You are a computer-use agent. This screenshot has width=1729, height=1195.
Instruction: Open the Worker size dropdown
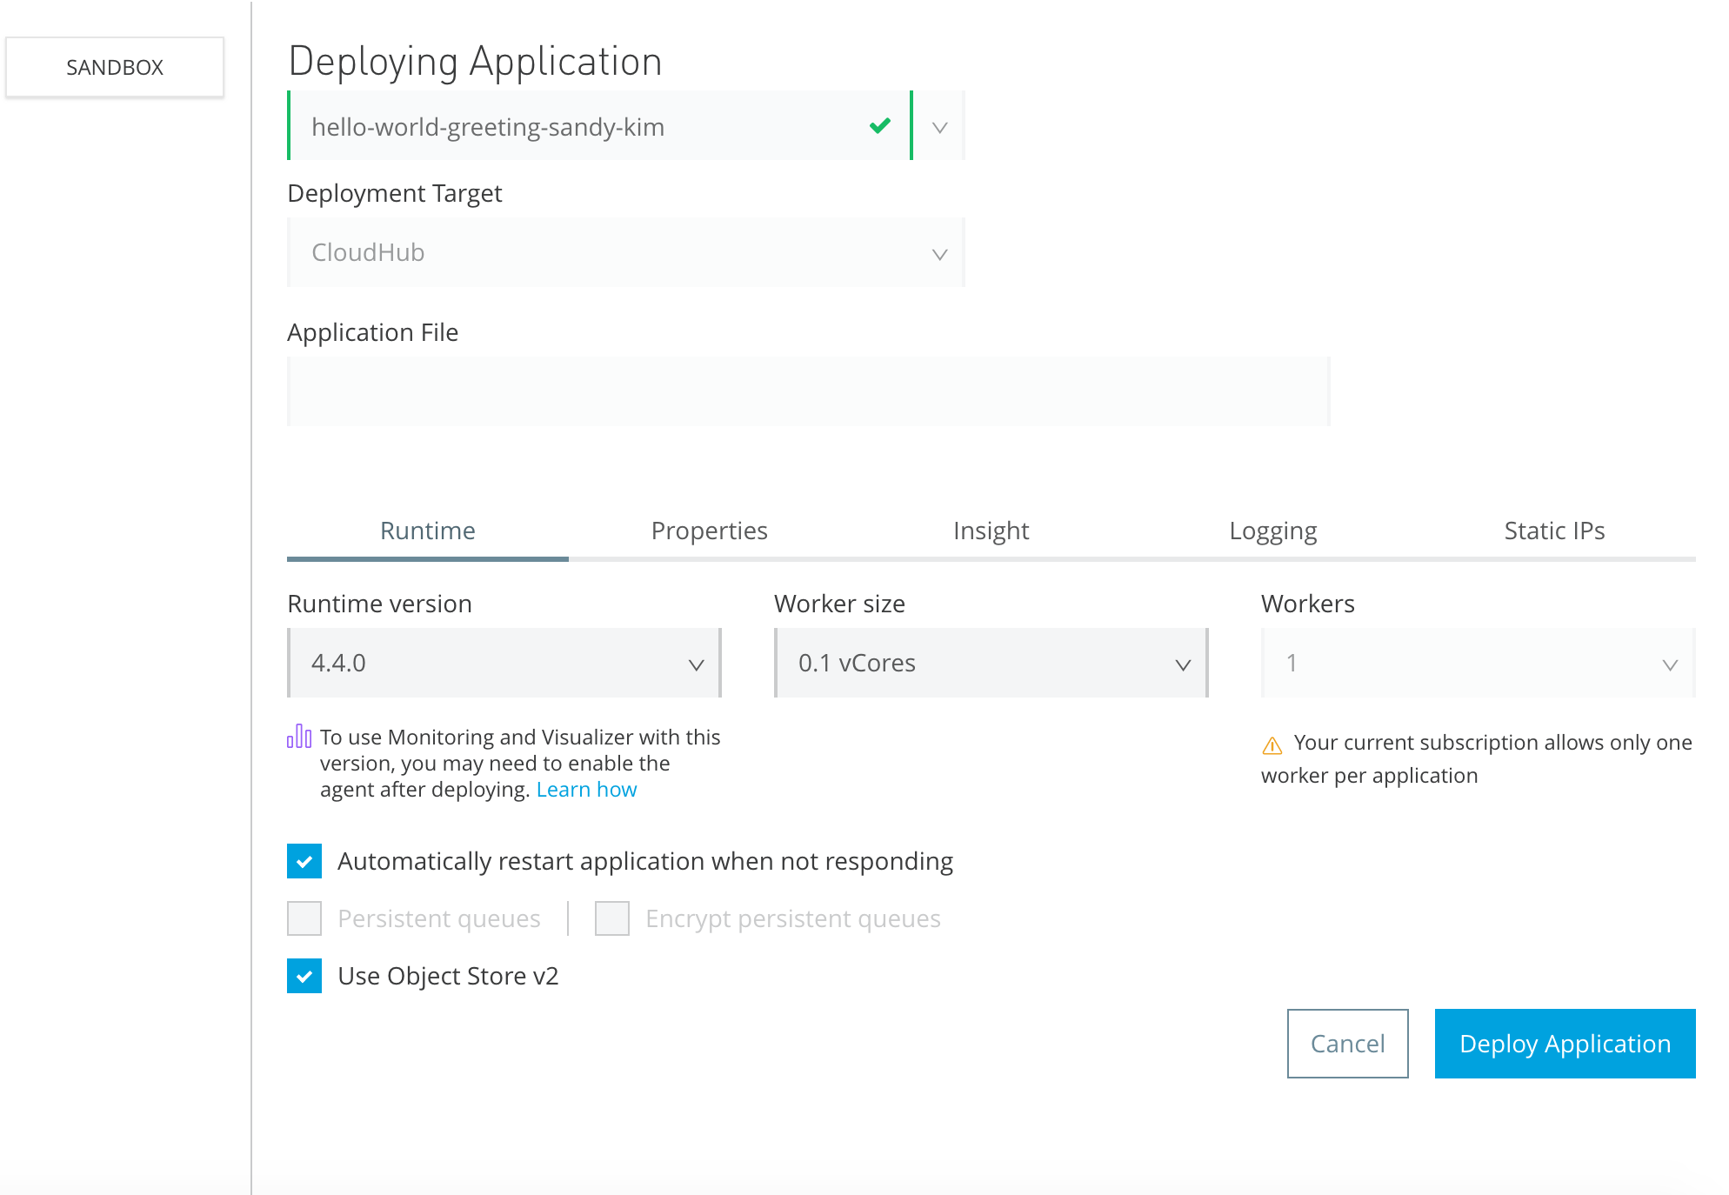[x=986, y=664]
